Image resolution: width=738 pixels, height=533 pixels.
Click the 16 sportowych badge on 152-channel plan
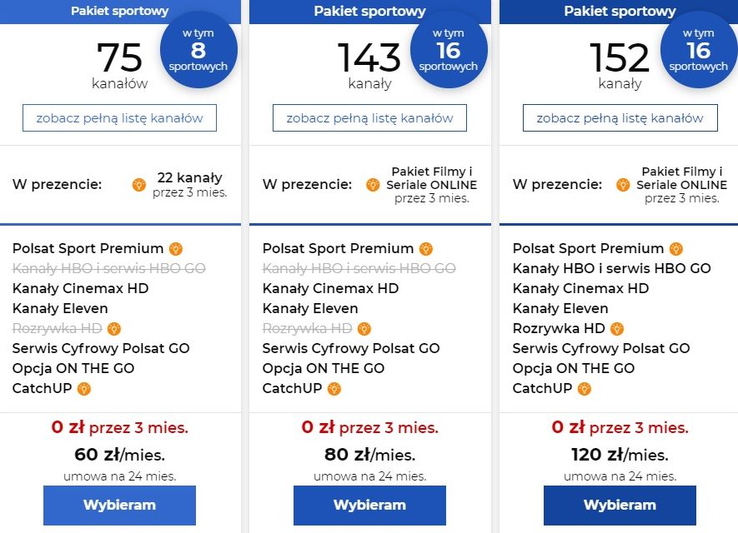699,49
